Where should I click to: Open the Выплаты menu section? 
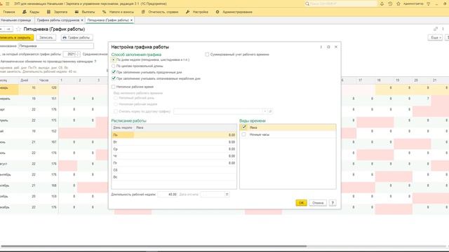pos(88,12)
